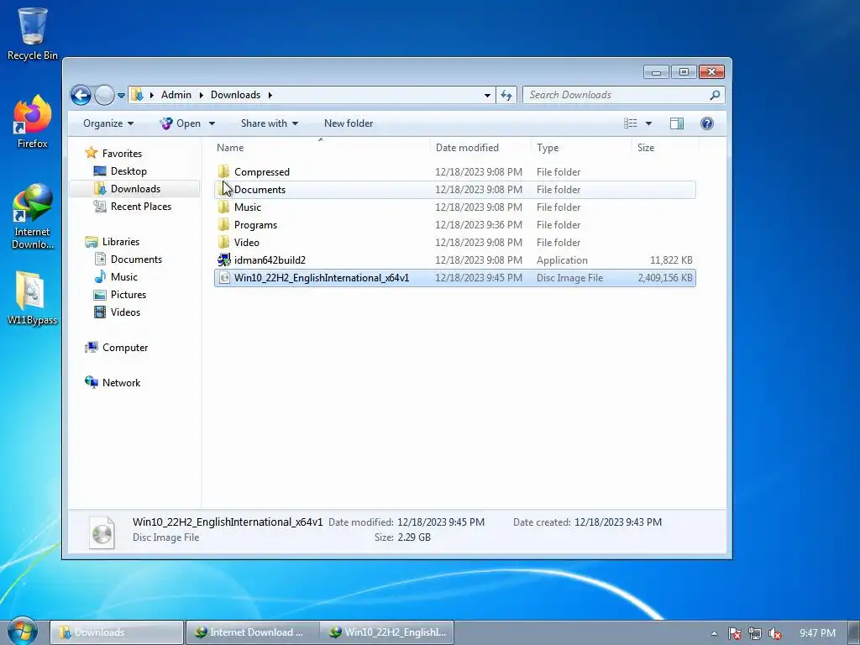Open the view options dropdown arrow
The width and height of the screenshot is (860, 645).
pos(648,123)
